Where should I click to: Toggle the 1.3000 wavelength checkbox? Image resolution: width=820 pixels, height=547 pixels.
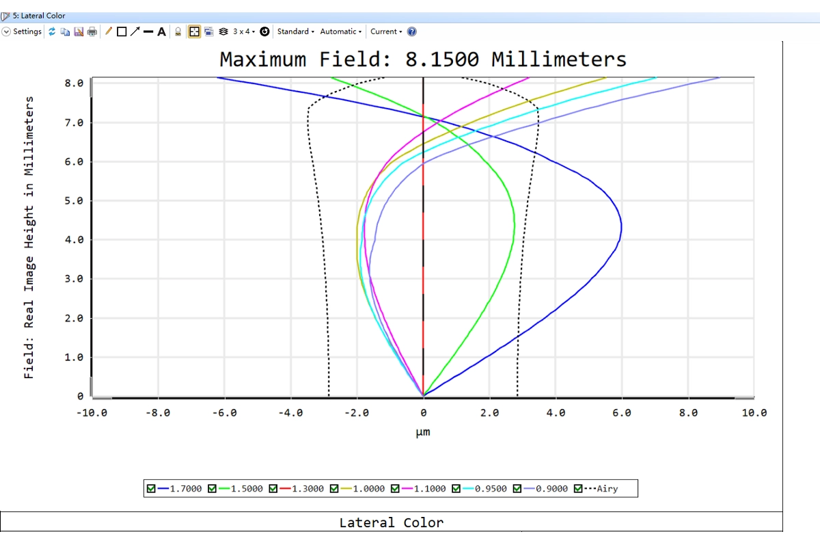(x=273, y=488)
